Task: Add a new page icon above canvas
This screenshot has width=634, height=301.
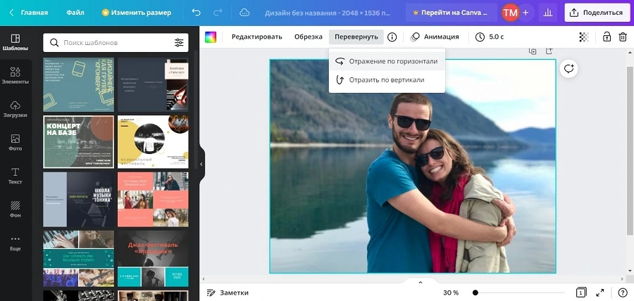Action: click(x=549, y=51)
